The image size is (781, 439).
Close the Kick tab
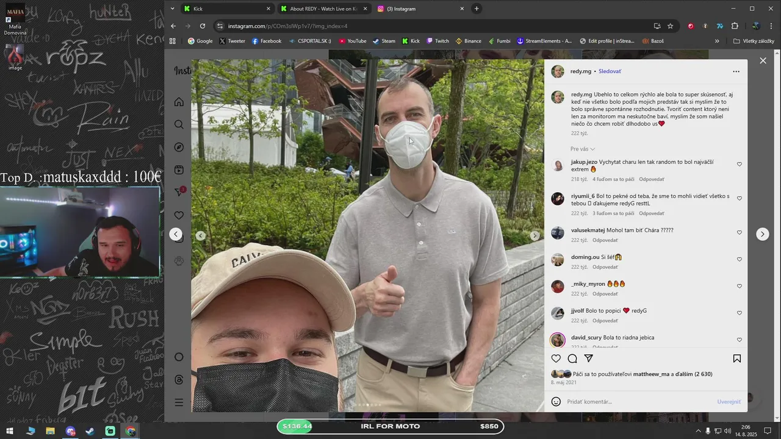268,9
